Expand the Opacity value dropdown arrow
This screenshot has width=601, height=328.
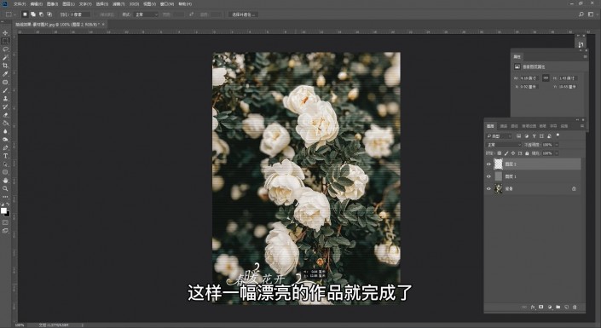coord(557,145)
